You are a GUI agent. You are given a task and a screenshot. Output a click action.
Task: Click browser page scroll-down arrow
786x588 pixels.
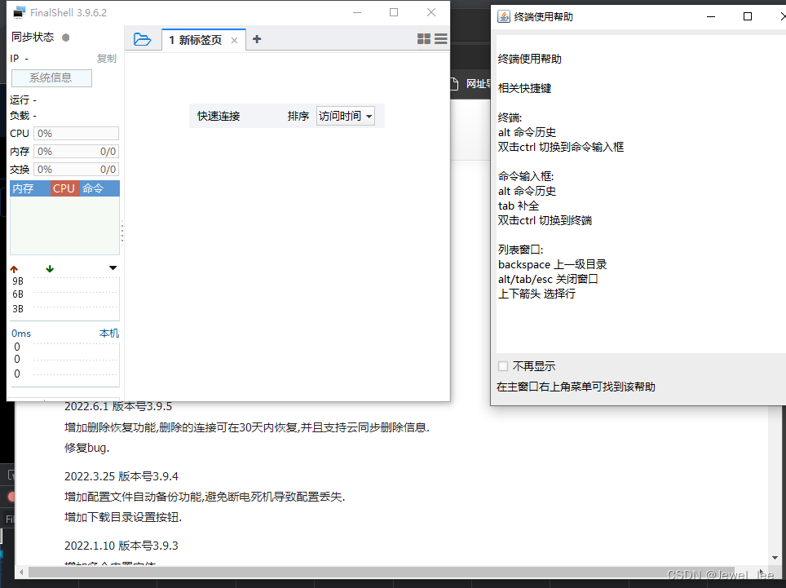pyautogui.click(x=775, y=558)
